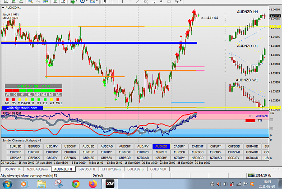Open the chart templates menu
This screenshot has height=189, width=282.
tap(92, 1)
